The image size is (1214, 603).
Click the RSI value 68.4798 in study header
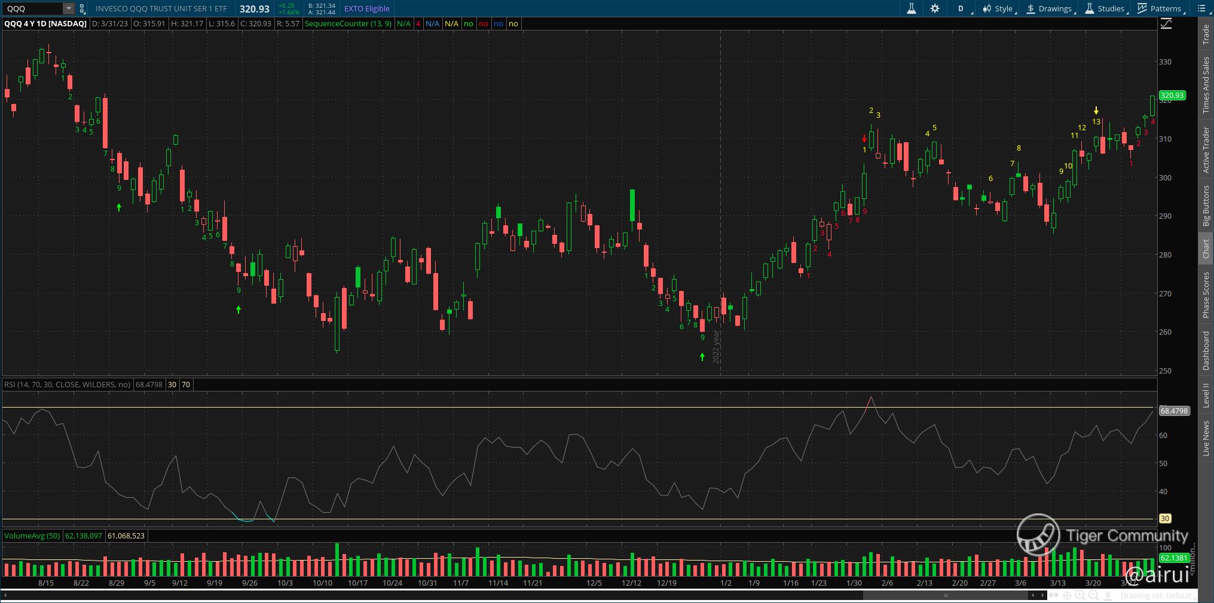[149, 384]
